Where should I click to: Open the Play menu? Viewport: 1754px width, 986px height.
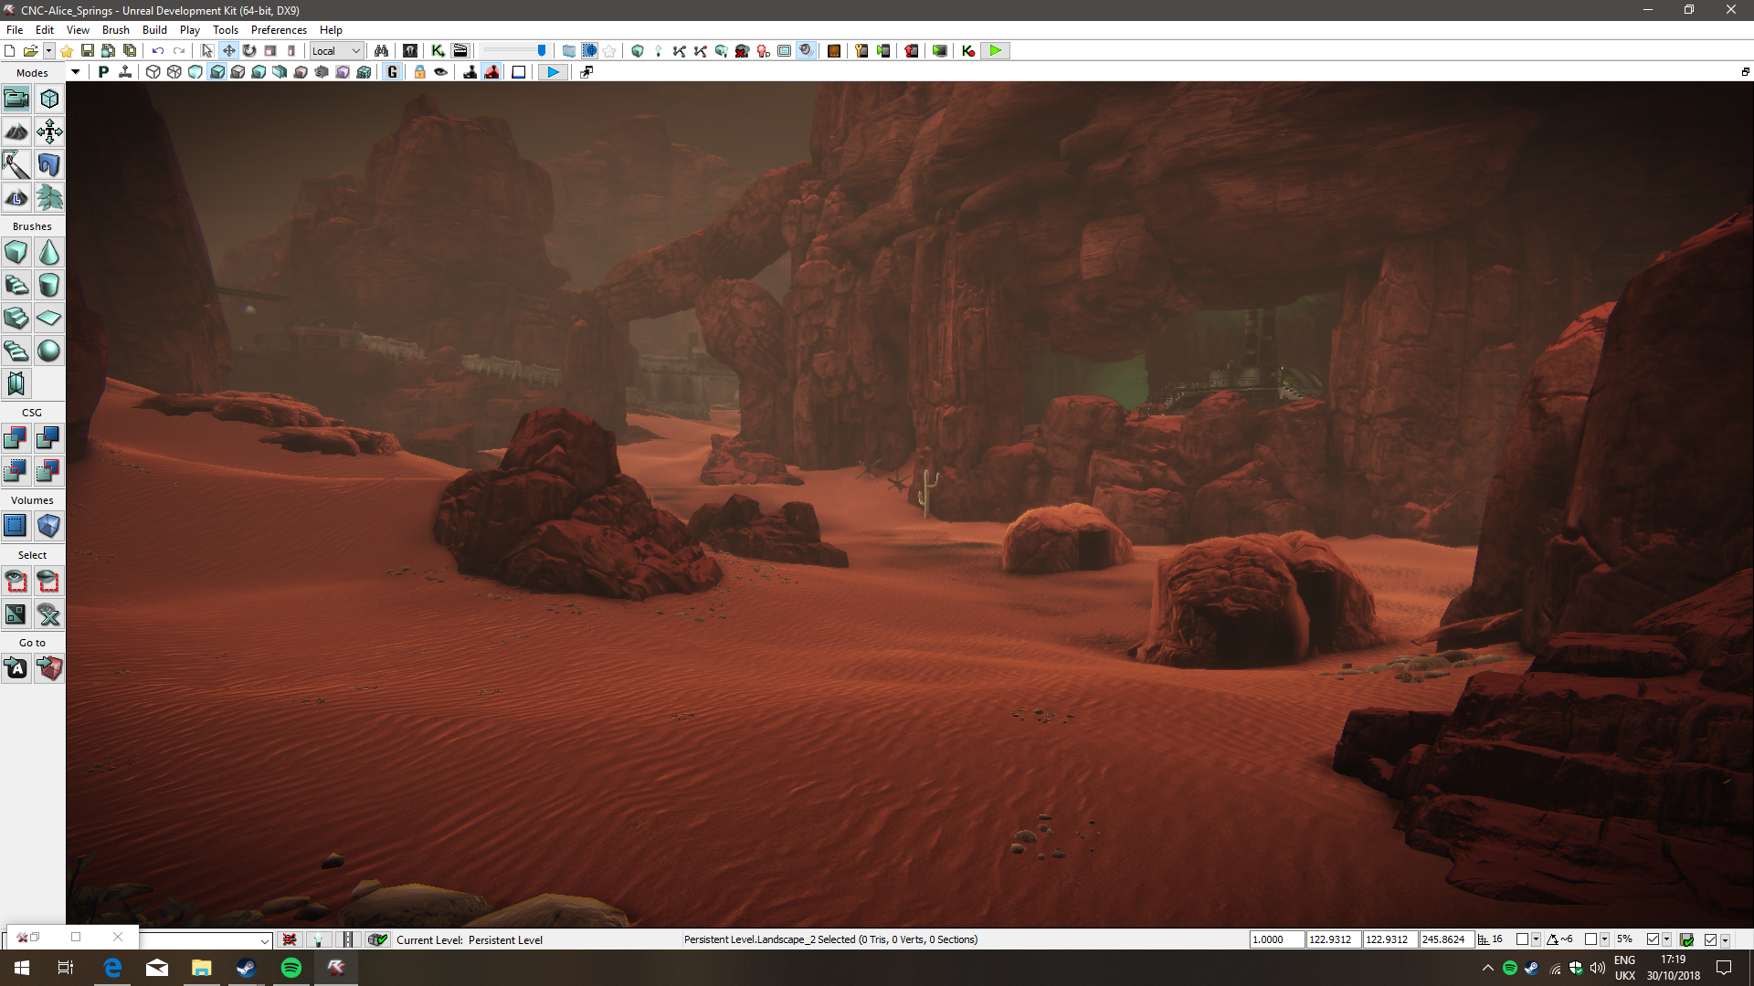point(190,30)
